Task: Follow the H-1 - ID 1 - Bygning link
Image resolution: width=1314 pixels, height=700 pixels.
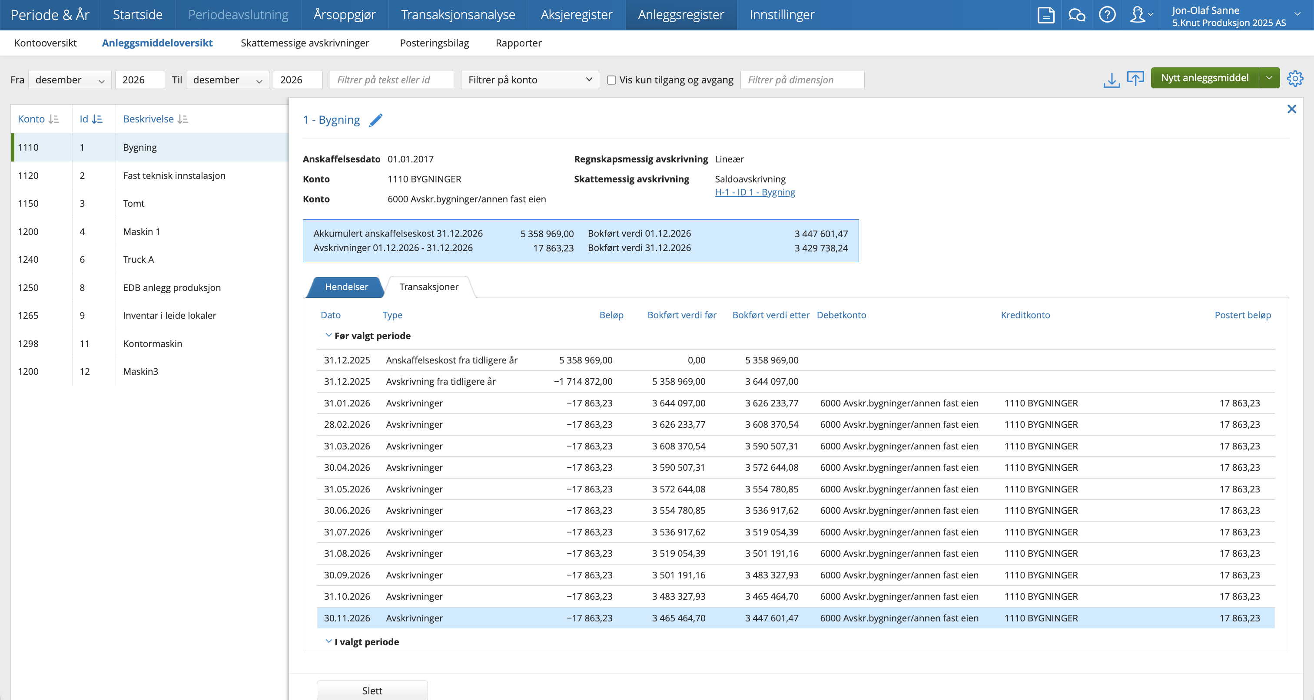Action: (754, 192)
